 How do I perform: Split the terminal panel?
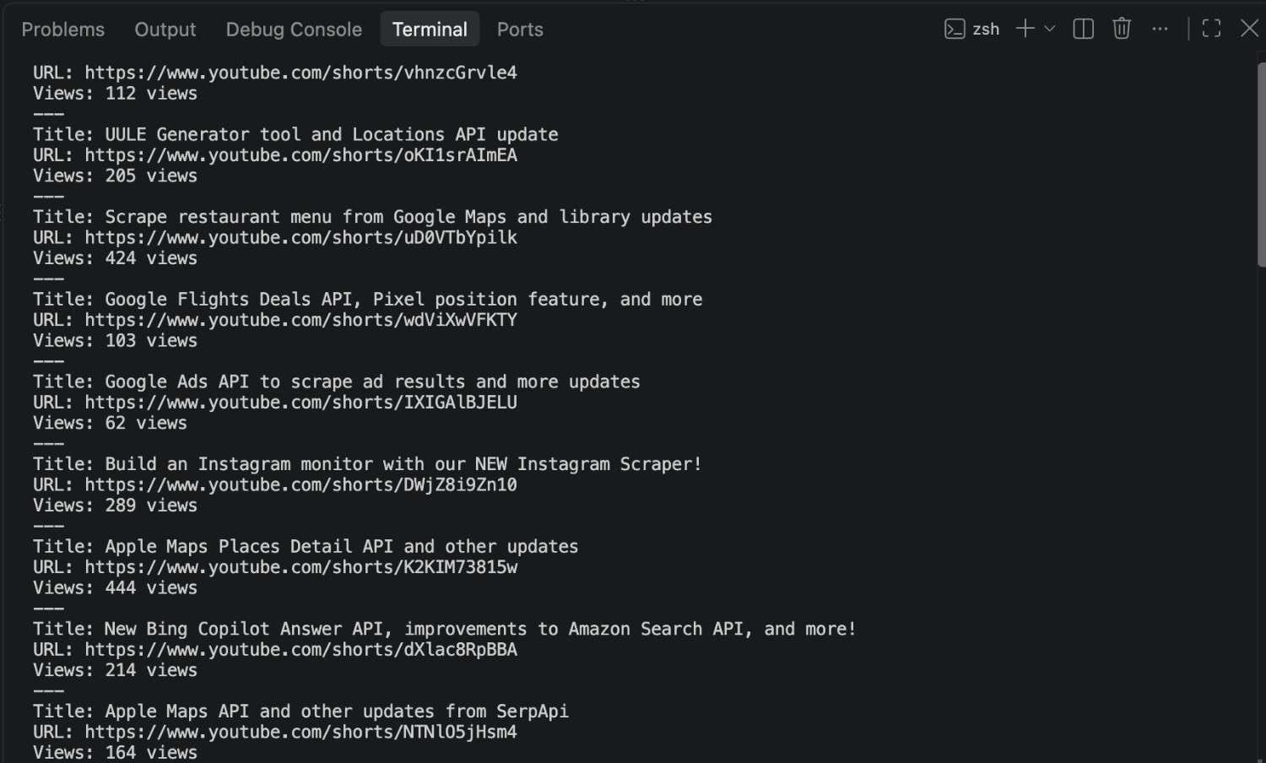click(1083, 29)
